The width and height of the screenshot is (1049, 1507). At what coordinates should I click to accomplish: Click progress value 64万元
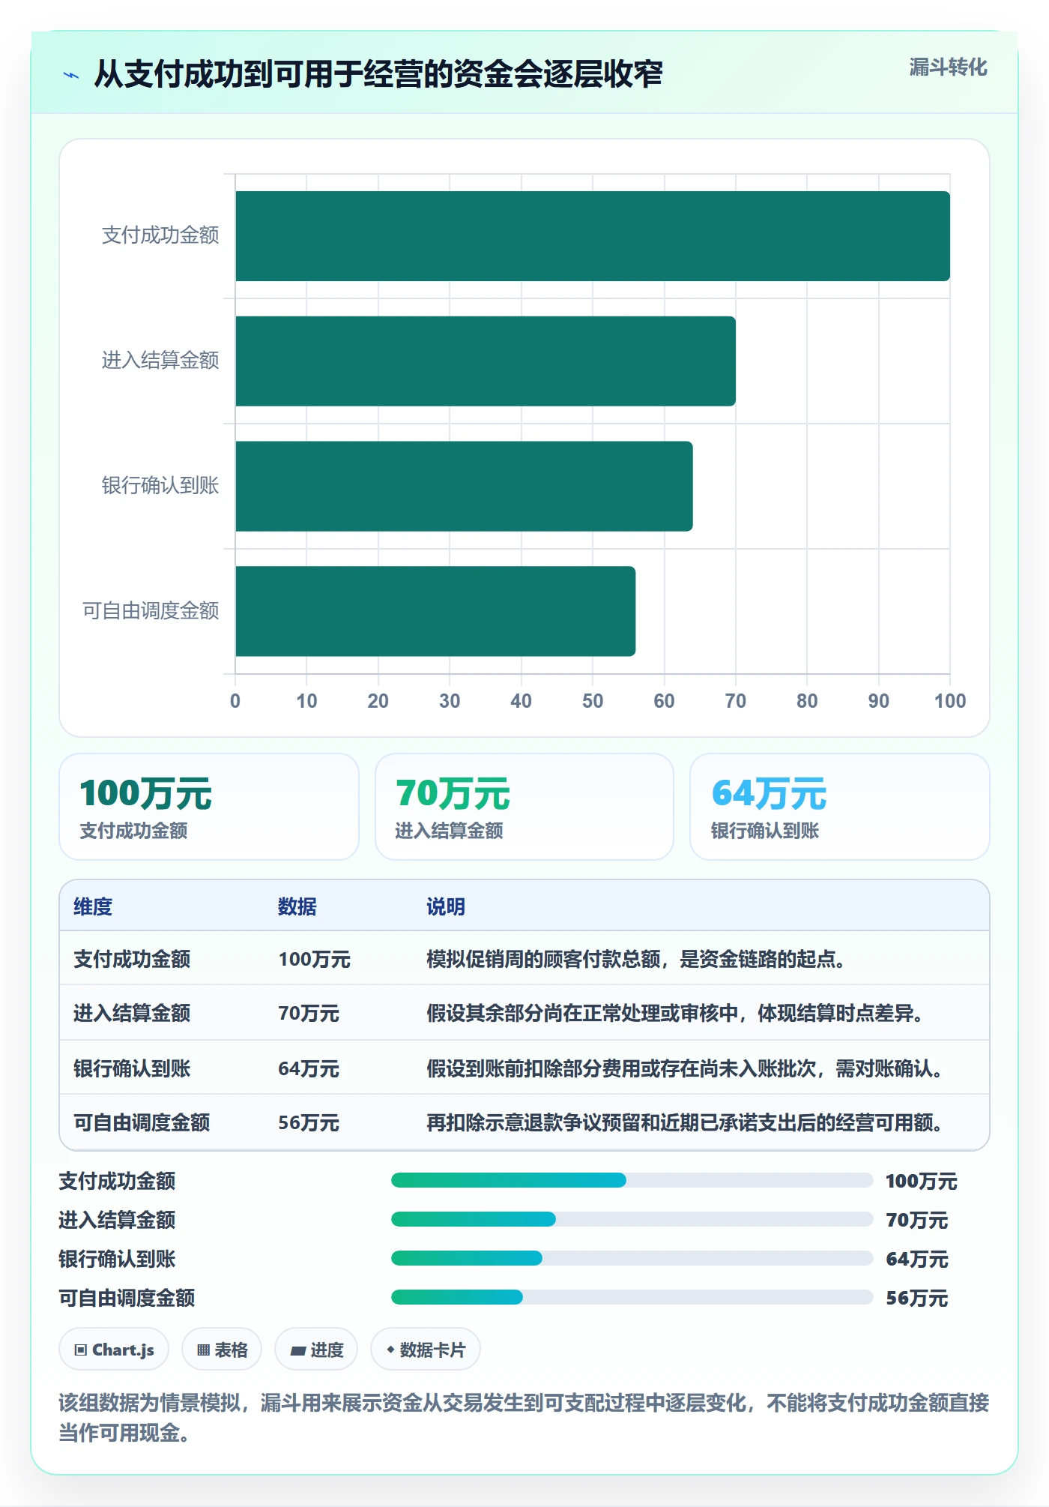(917, 1259)
